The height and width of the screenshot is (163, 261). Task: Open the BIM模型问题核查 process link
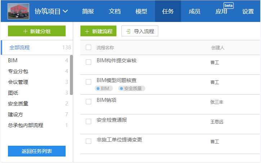point(116,80)
